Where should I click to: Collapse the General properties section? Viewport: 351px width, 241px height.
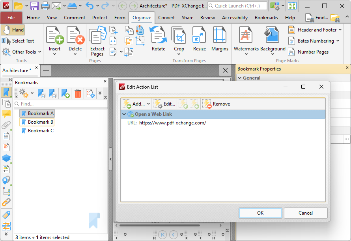coord(239,78)
